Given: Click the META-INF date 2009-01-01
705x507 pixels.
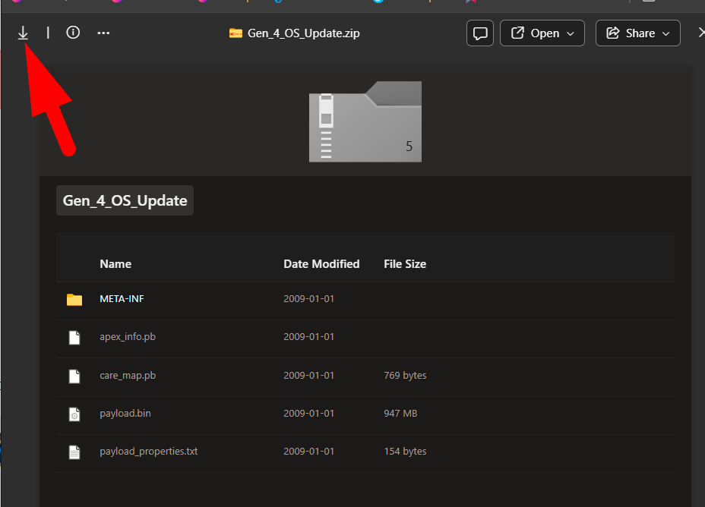Looking at the screenshot, I should 309,298.
